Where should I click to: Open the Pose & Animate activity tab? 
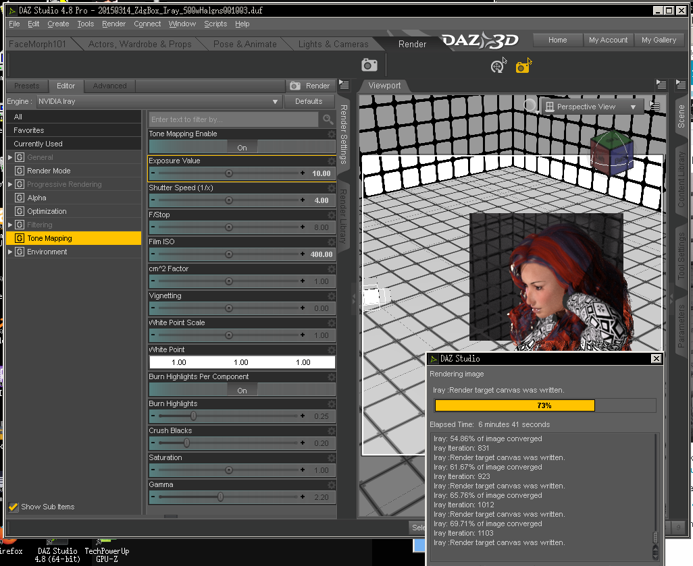245,44
